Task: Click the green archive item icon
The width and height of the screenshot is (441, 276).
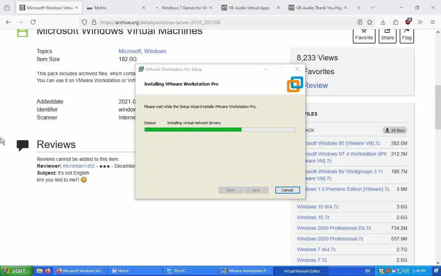Action: 22,33
